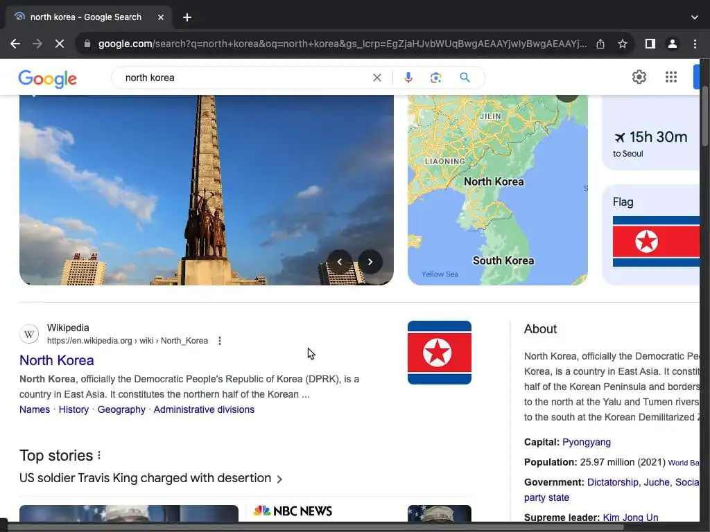
Task: Open the Administrative divisions link
Action: 204,409
